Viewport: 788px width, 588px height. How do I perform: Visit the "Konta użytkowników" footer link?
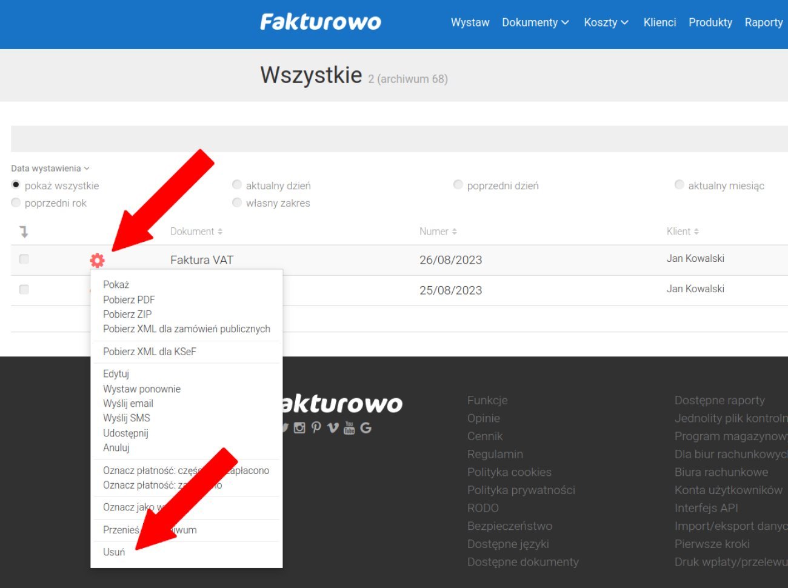point(729,490)
